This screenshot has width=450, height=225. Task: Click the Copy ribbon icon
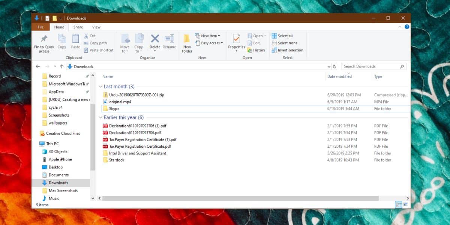[62, 39]
